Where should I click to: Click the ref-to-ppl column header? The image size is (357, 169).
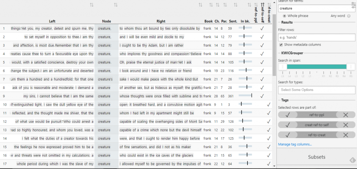point(256,14)
